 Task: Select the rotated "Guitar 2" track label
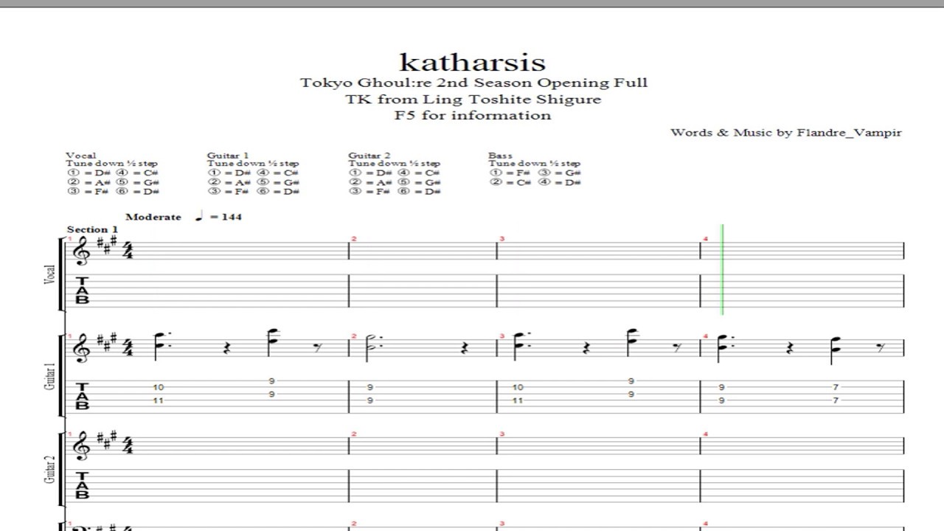click(50, 468)
